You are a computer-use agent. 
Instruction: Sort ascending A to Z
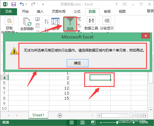[47, 21]
